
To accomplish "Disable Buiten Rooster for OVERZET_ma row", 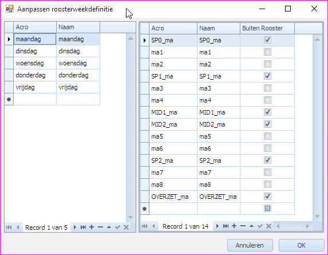I will point(267,197).
